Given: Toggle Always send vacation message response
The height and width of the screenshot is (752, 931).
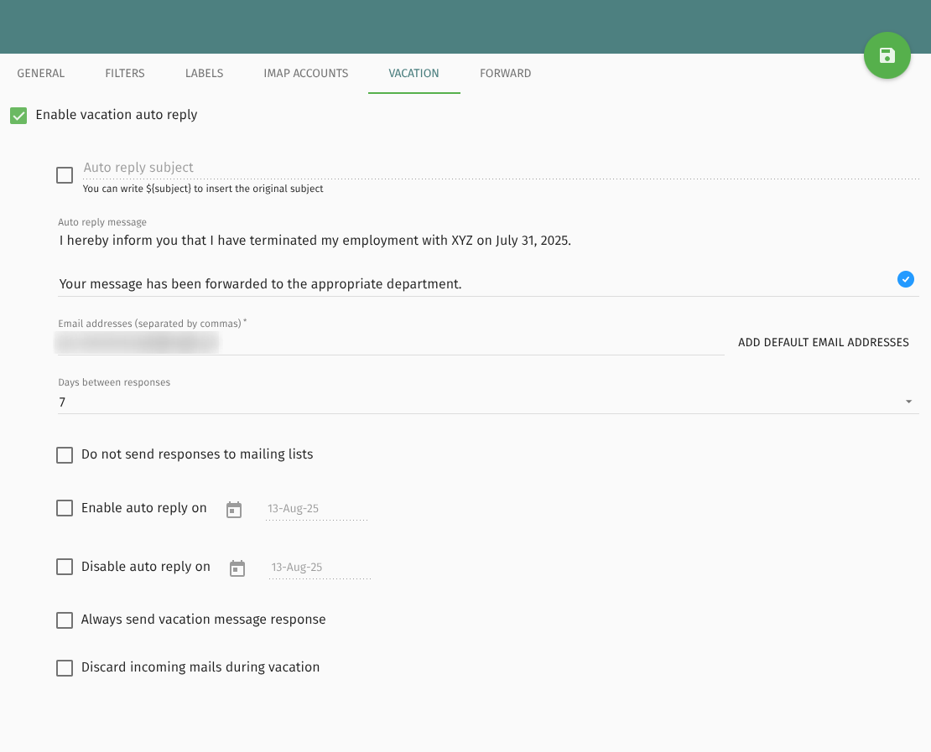Looking at the screenshot, I should coord(65,620).
